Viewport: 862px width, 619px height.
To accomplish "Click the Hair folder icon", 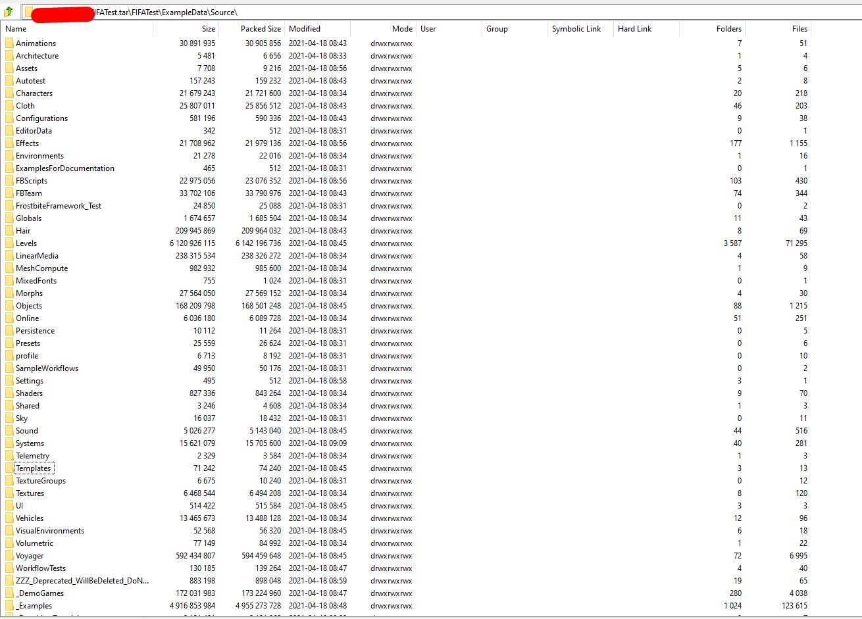I will 9,231.
